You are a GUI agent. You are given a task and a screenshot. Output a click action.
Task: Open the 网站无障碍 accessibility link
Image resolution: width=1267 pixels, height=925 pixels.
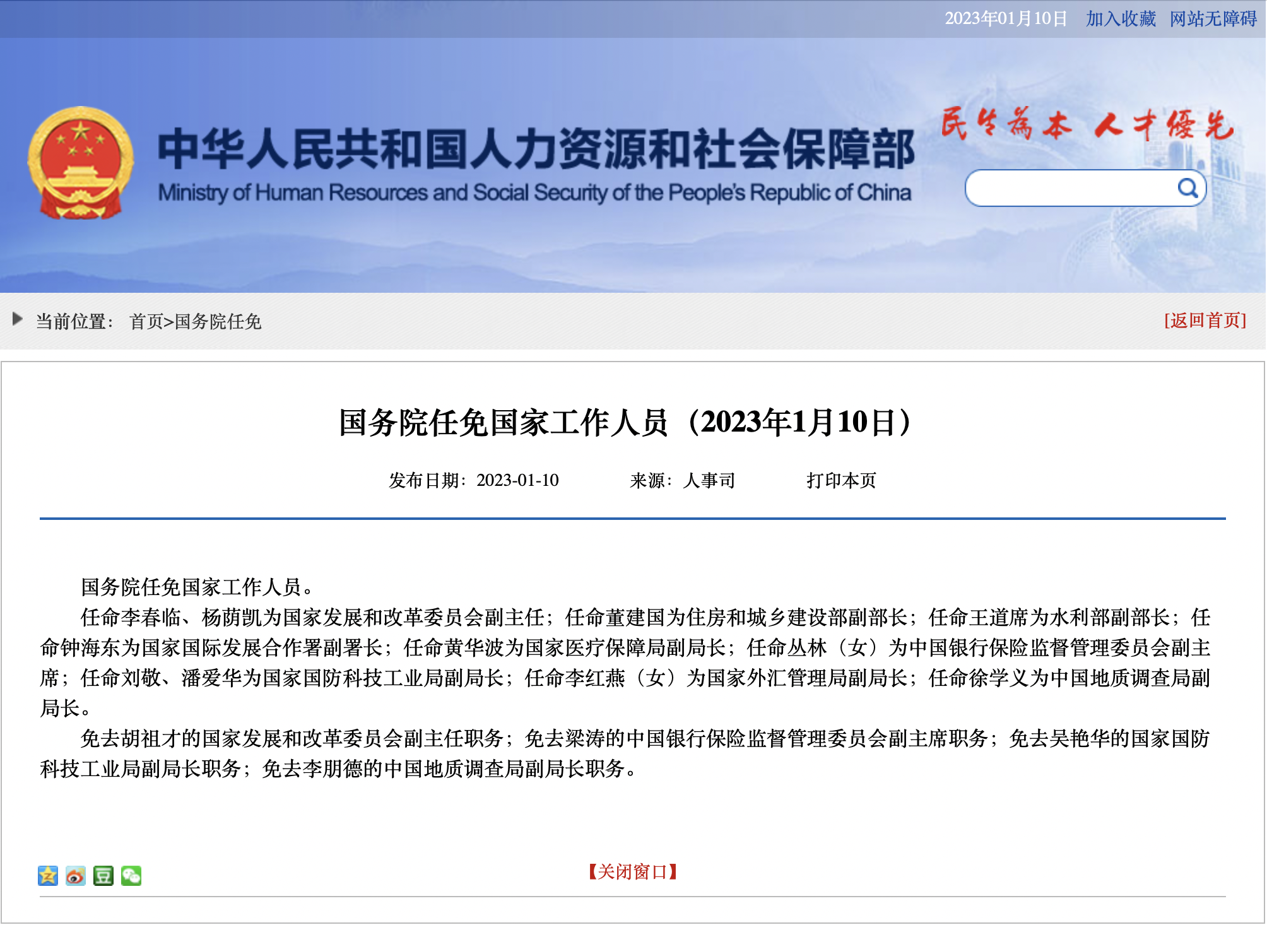1213,18
